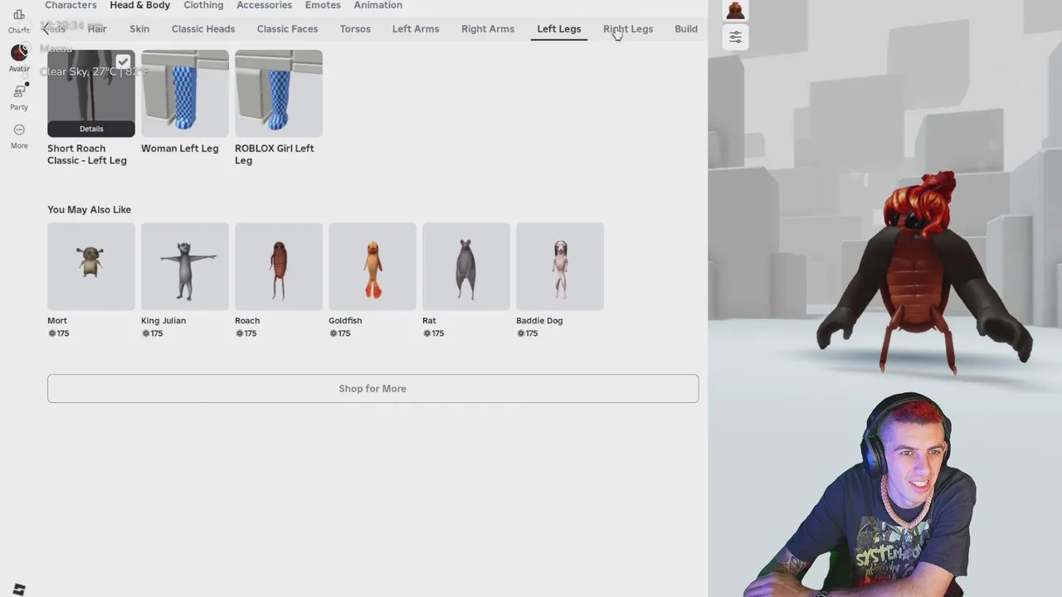Click the Goldfish item name
Screen dimensions: 1062x597
click(345, 320)
